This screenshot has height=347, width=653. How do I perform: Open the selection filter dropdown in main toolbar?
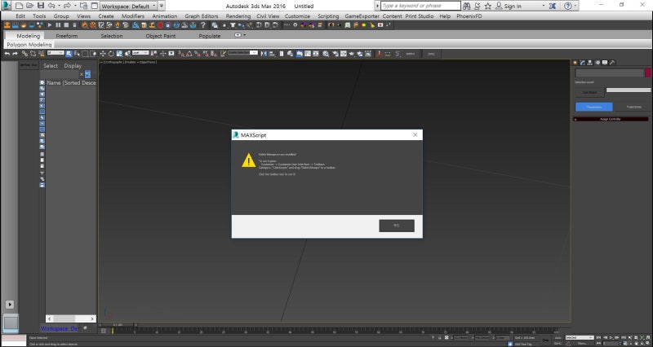56,53
